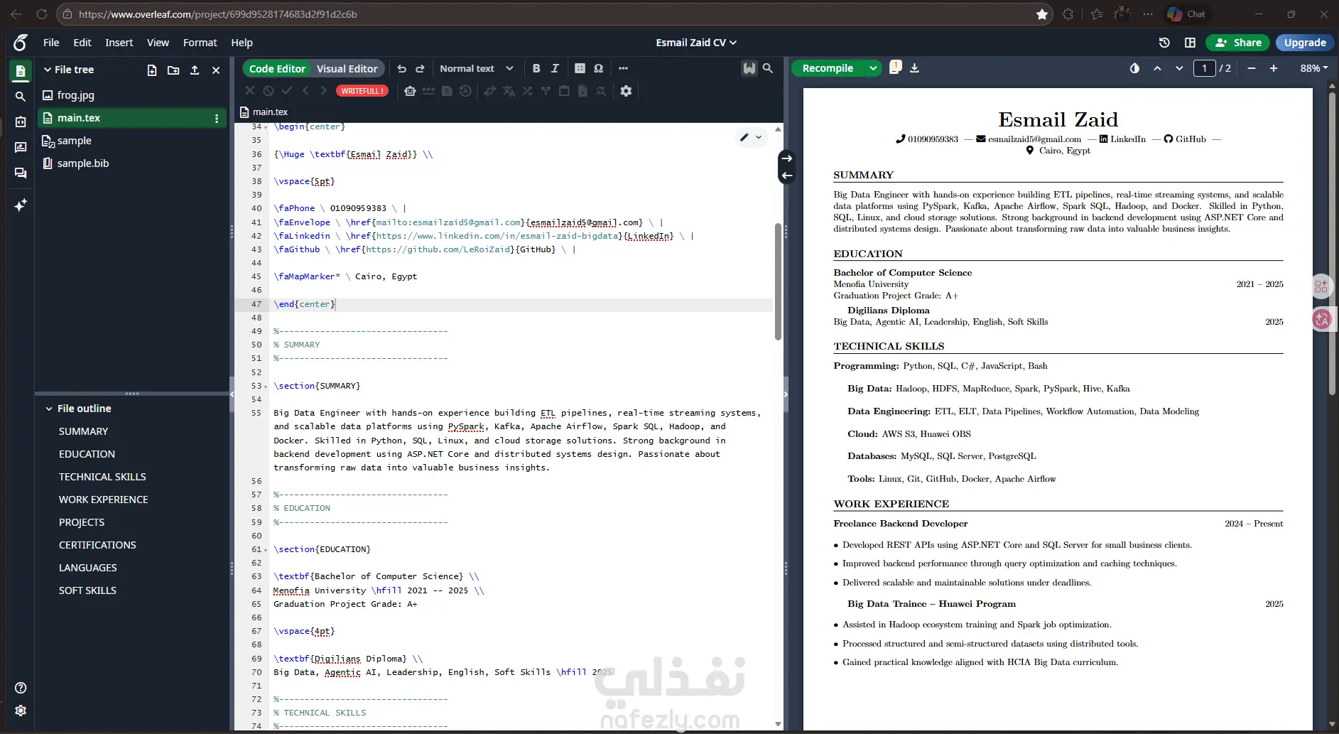Open the editor search magnifier
Viewport: 1339px width, 734px height.
point(768,68)
